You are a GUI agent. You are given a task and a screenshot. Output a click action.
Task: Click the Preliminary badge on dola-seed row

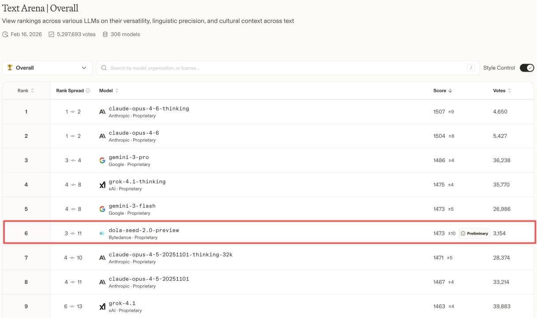[474, 233]
